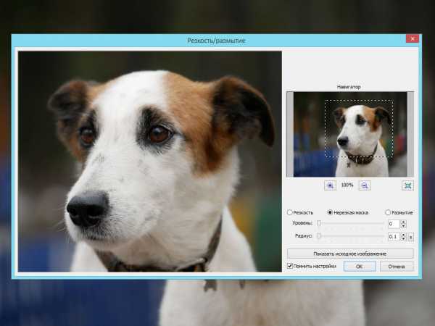Decrease Уровень with the down stepper
Viewport: 435px width, 326px height.
(x=403, y=226)
